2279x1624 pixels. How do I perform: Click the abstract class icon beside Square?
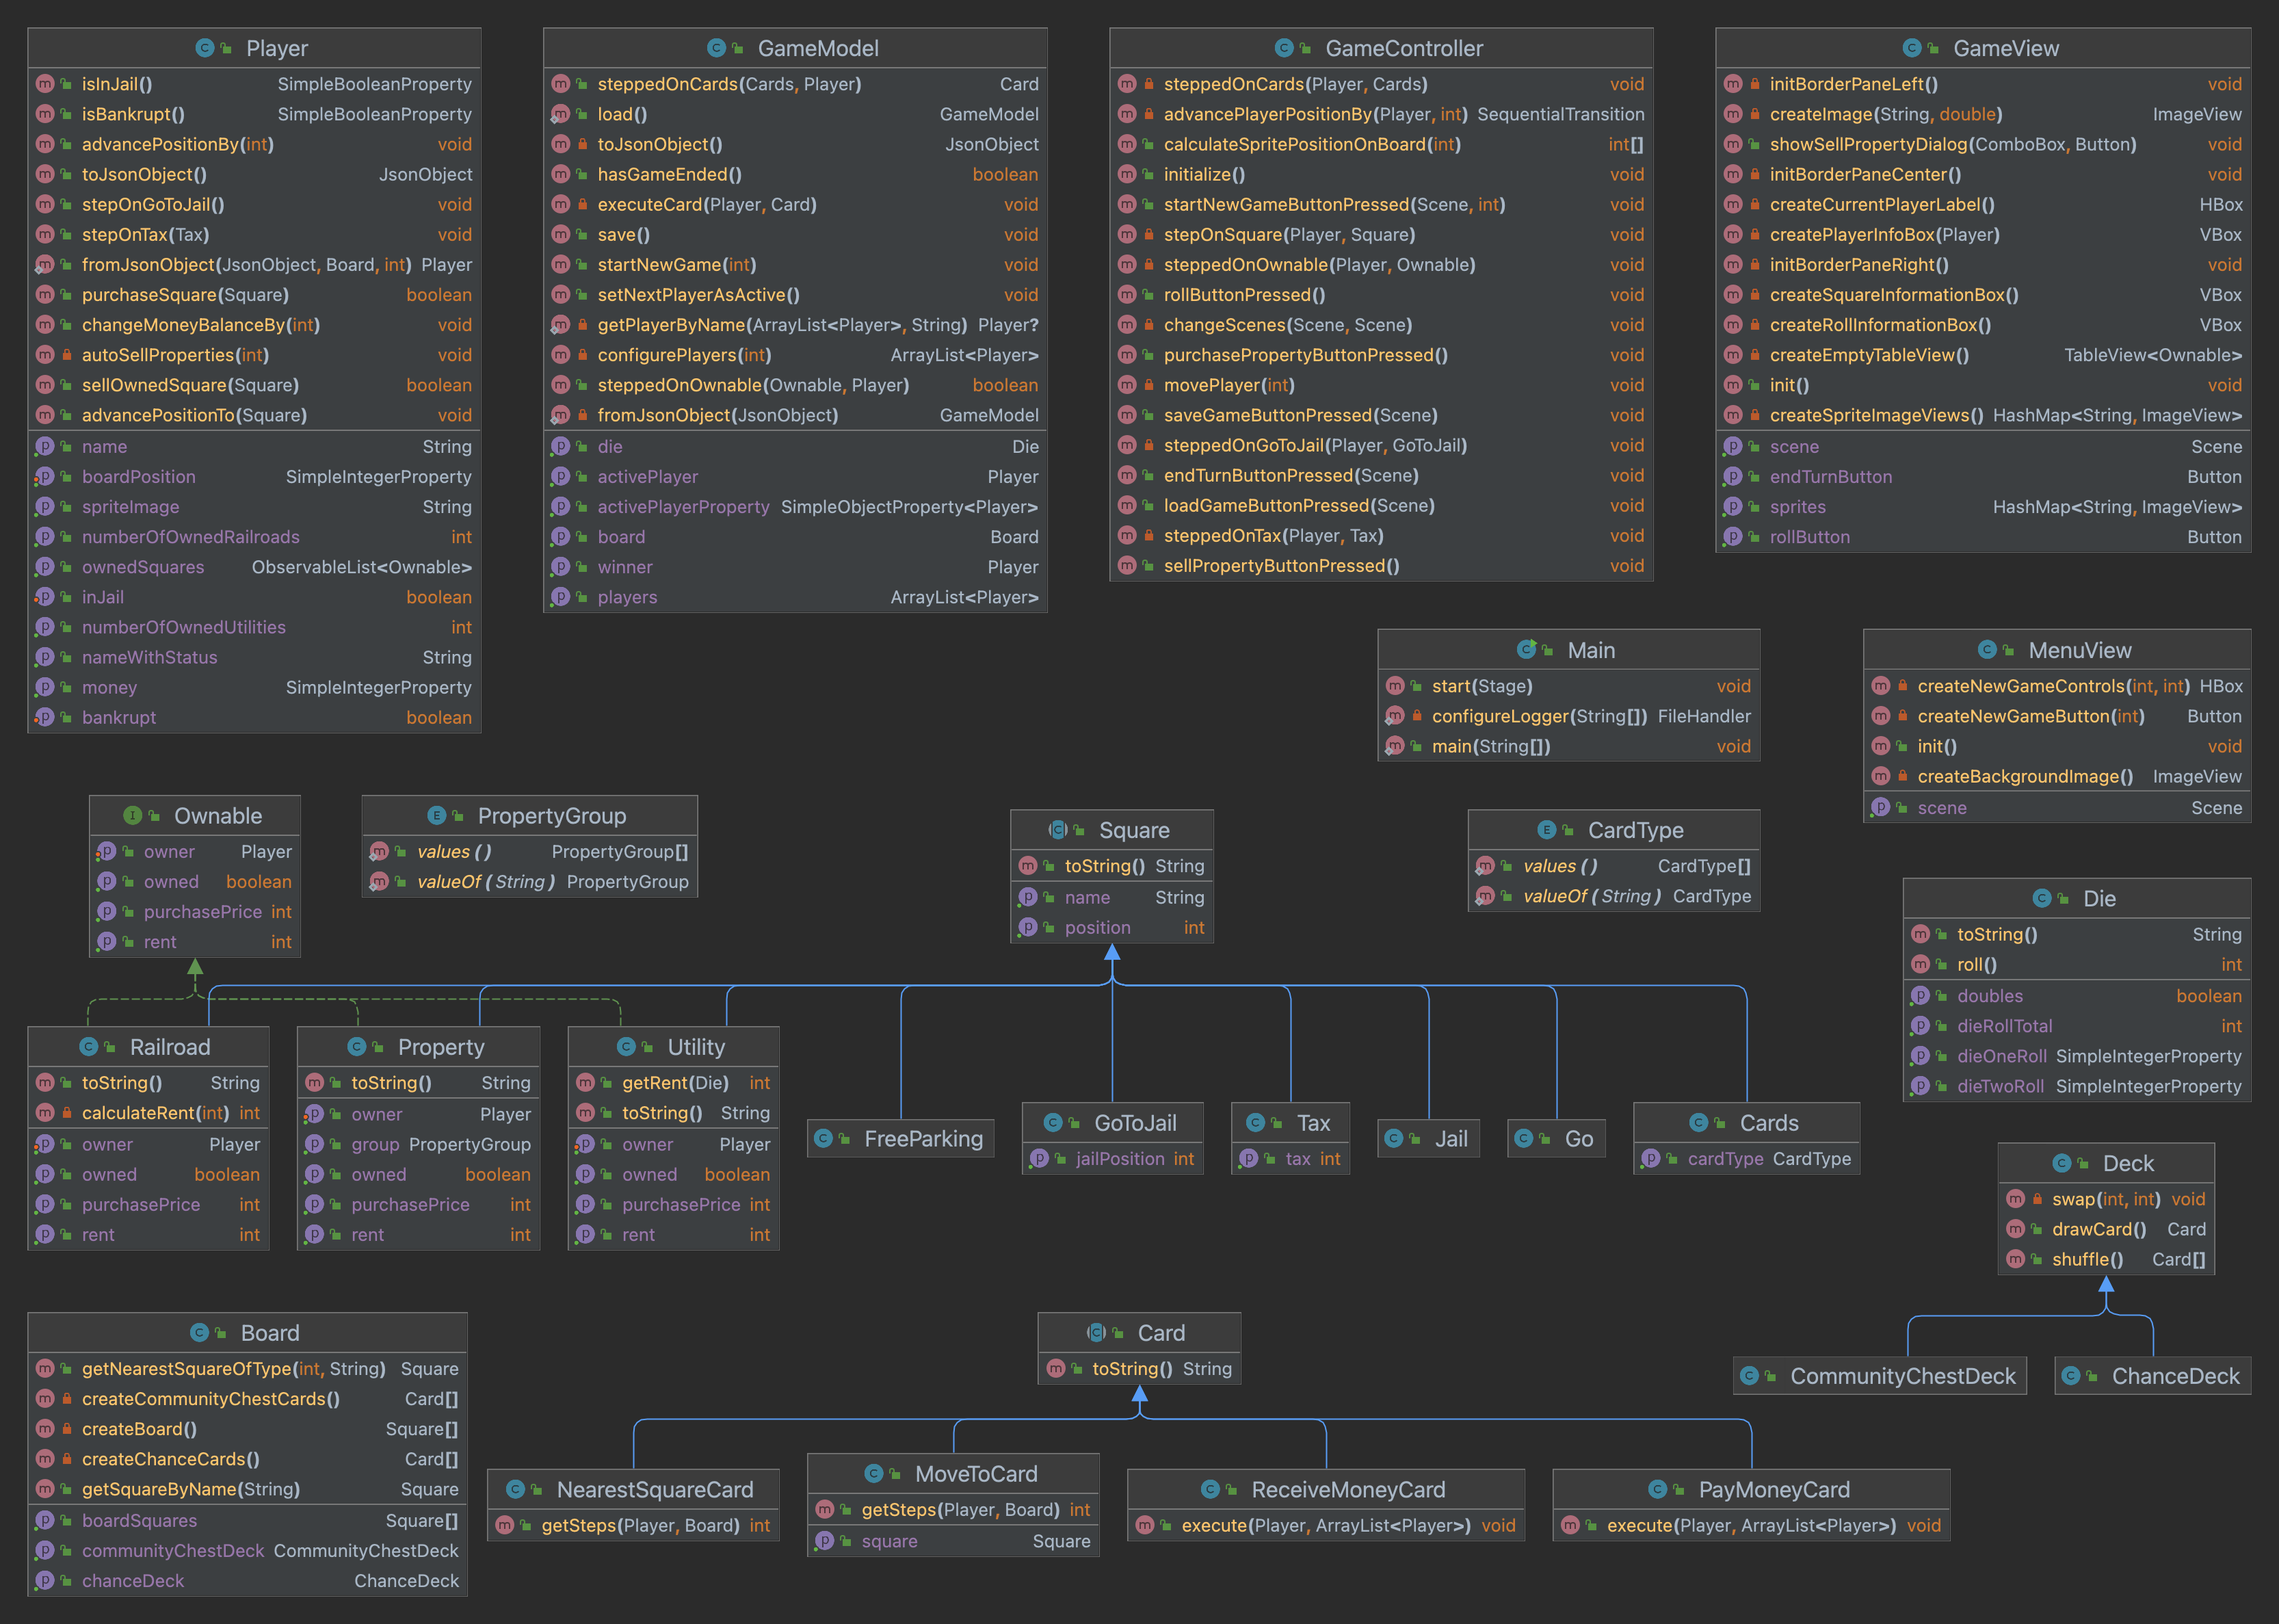coord(1059,830)
